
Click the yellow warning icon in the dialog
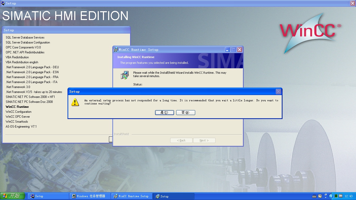pyautogui.click(x=75, y=102)
